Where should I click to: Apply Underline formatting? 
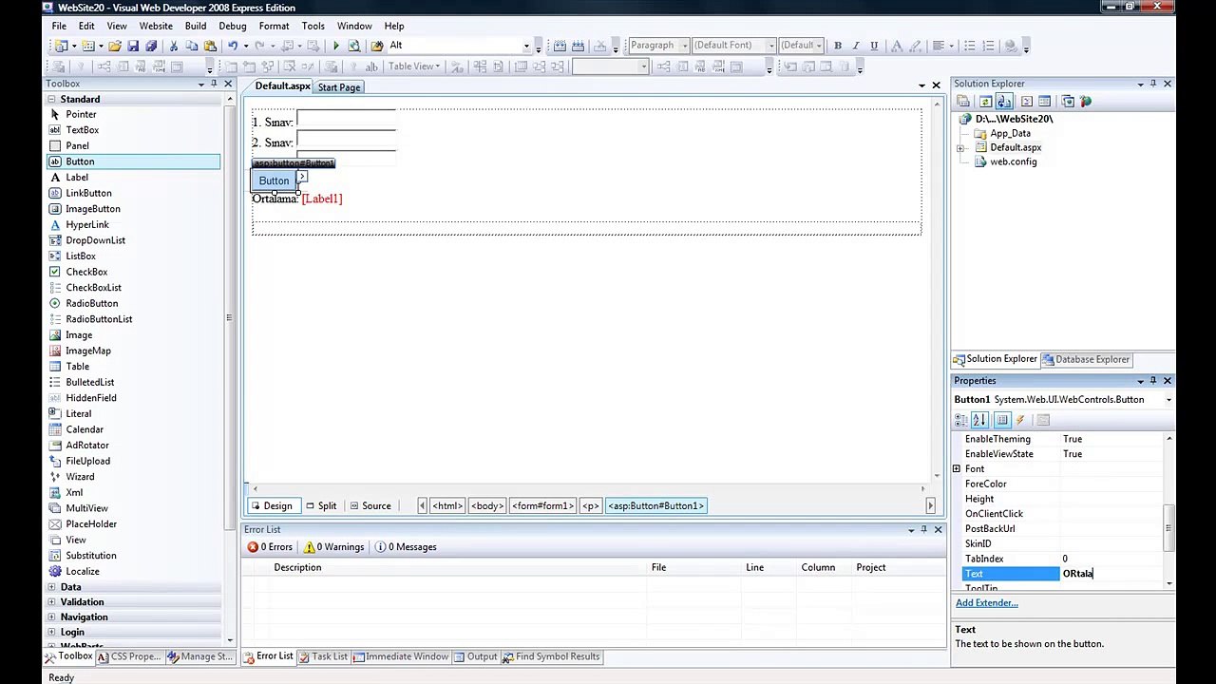click(x=874, y=46)
